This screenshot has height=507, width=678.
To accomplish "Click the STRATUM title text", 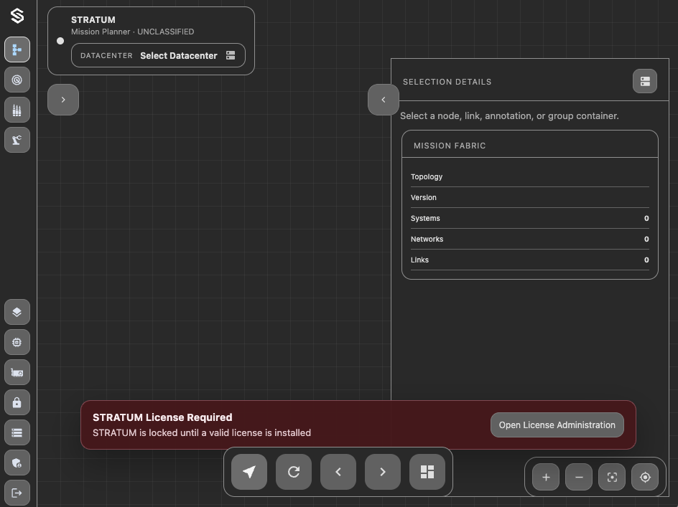I will click(x=93, y=20).
